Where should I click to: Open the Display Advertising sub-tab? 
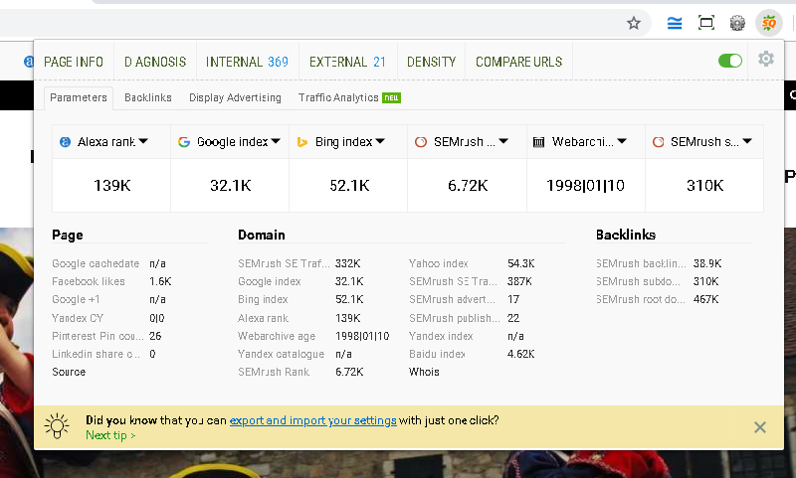[235, 97]
